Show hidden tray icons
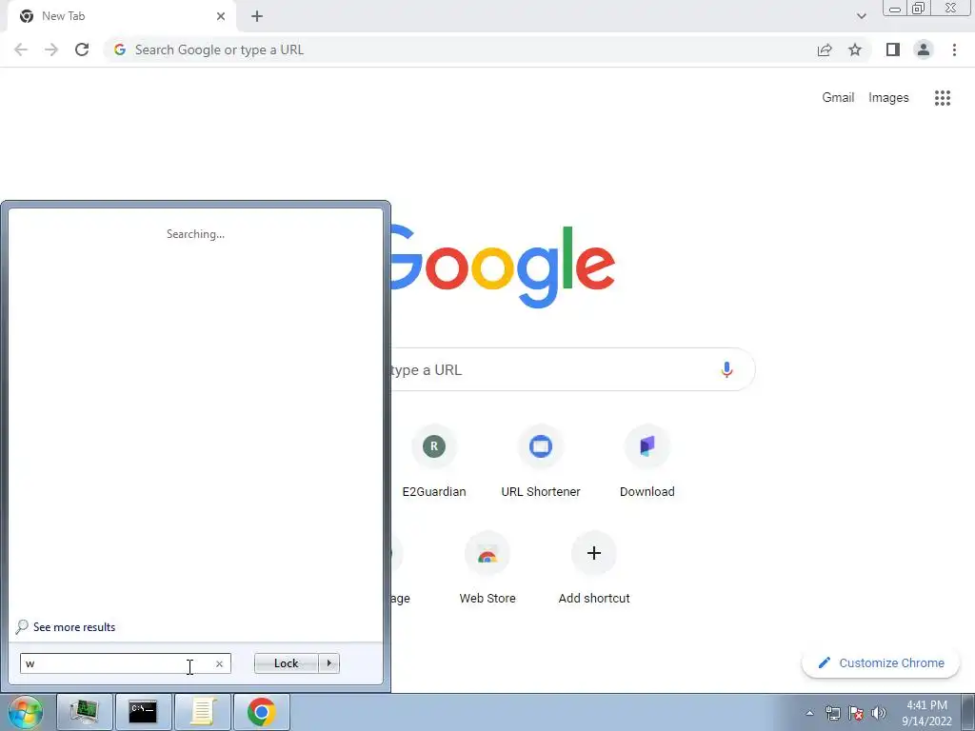Viewport: 975px width, 731px height. tap(809, 713)
